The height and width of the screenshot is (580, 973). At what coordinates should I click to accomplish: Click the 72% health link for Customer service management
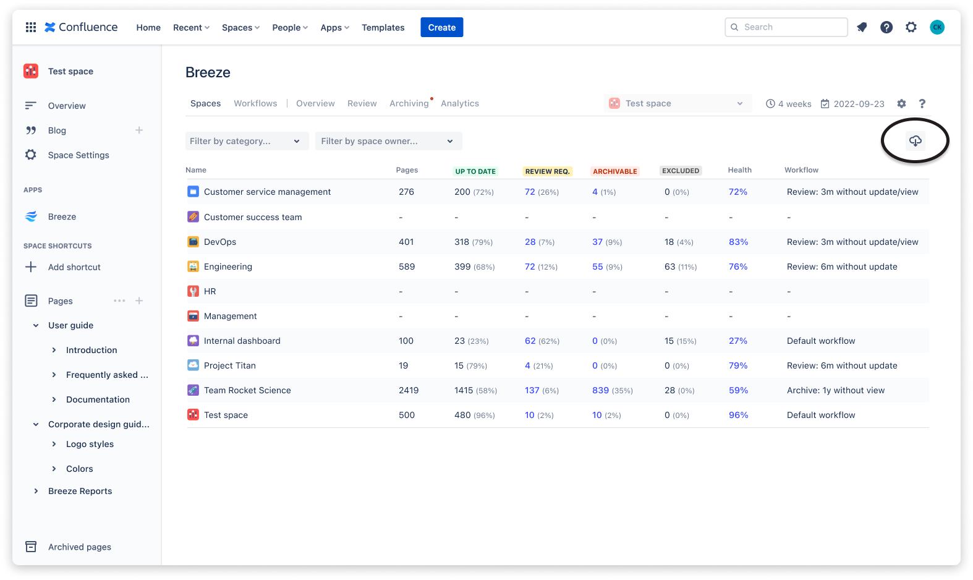click(x=738, y=192)
